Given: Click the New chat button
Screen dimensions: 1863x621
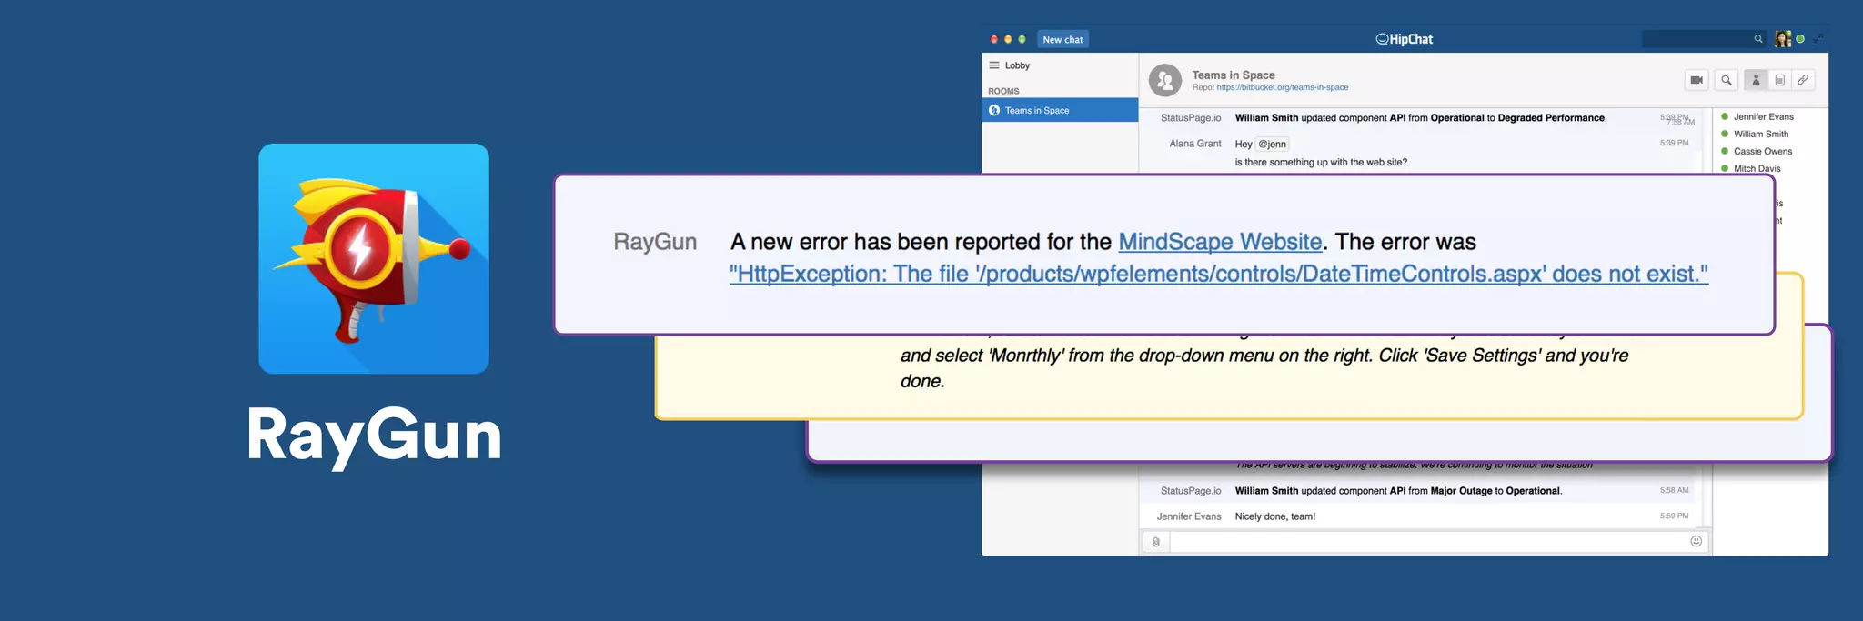Looking at the screenshot, I should (x=1062, y=39).
